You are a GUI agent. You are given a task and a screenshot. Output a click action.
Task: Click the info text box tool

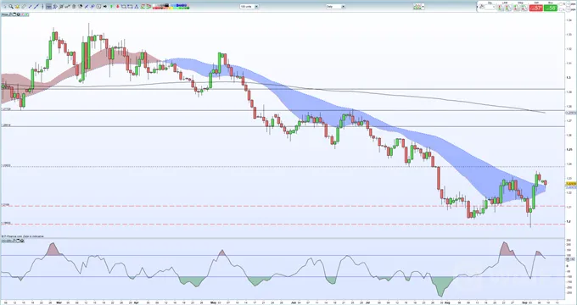point(99,6)
